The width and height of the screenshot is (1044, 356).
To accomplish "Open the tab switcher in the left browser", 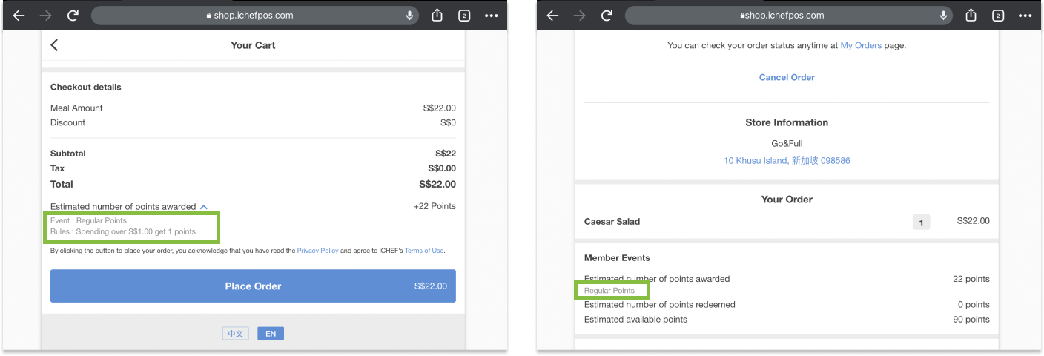I will coord(464,16).
